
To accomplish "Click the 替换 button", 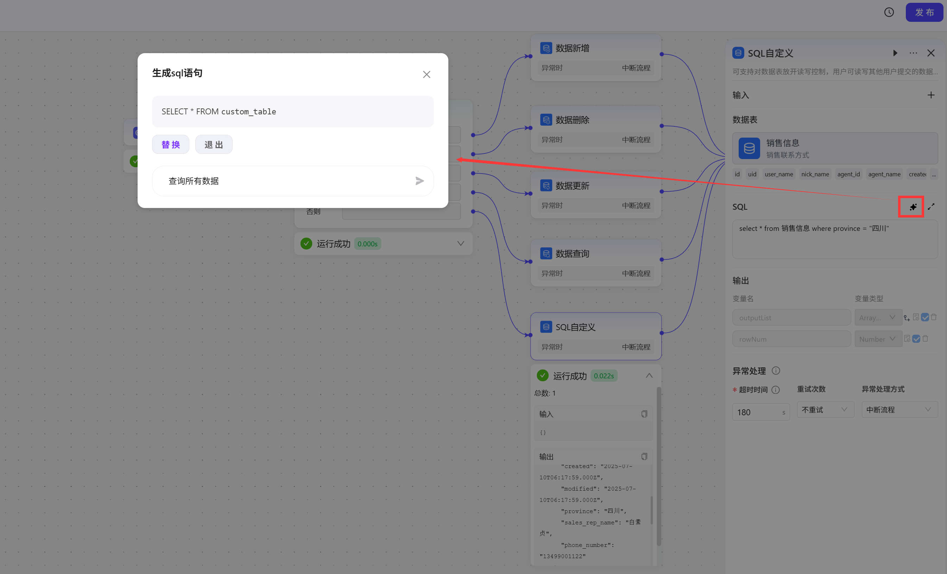I will pyautogui.click(x=171, y=145).
